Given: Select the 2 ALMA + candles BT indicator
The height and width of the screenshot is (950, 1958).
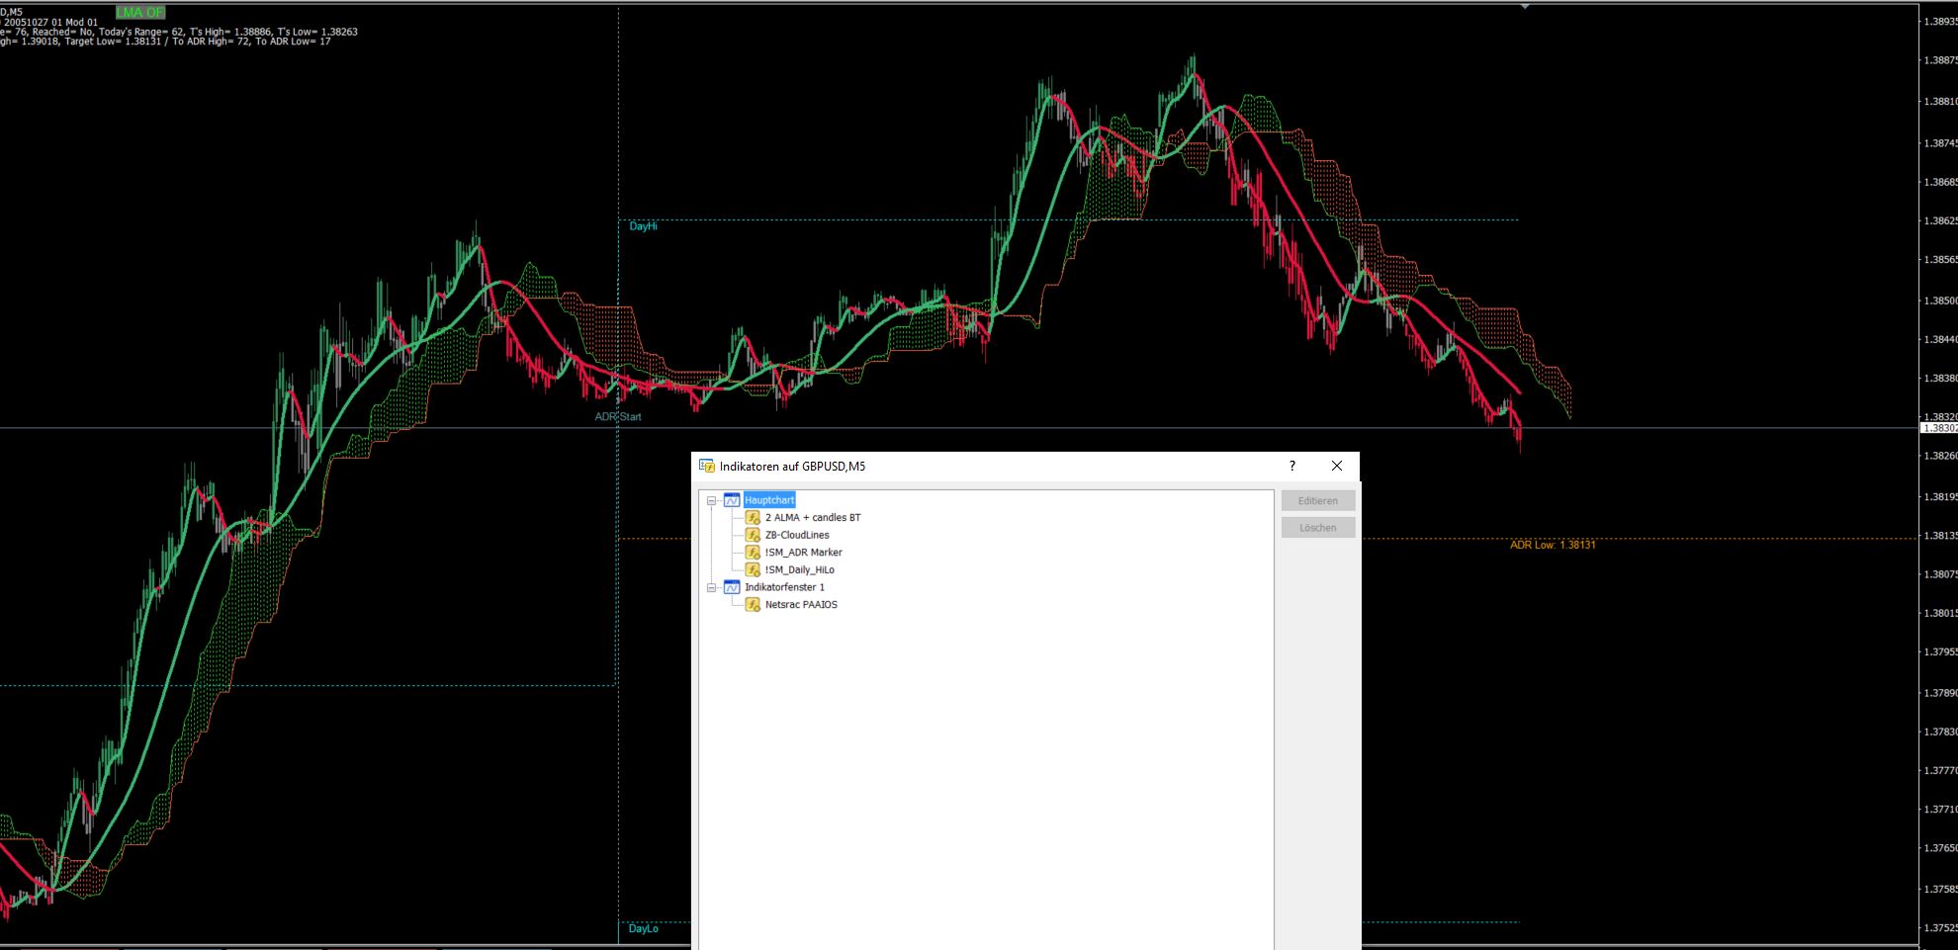Looking at the screenshot, I should click(x=813, y=518).
